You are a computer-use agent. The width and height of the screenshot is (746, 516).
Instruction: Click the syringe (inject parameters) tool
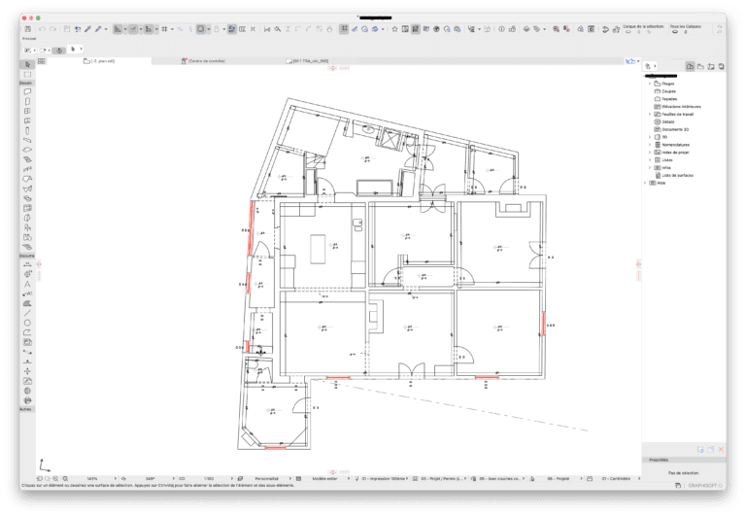98,29
